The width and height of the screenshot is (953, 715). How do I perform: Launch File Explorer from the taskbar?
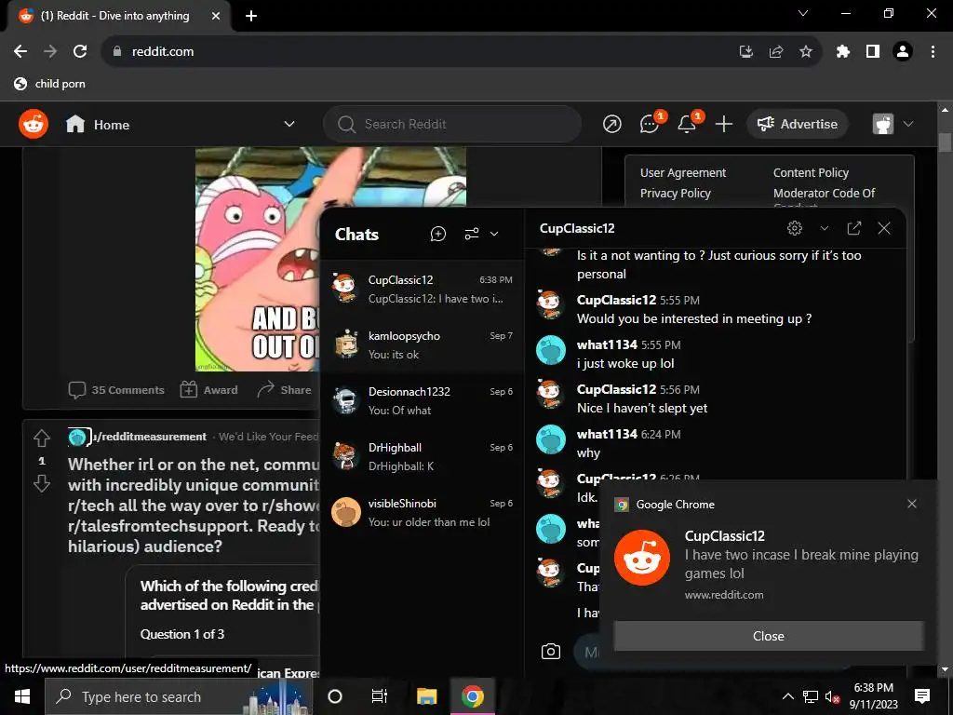pos(426,696)
